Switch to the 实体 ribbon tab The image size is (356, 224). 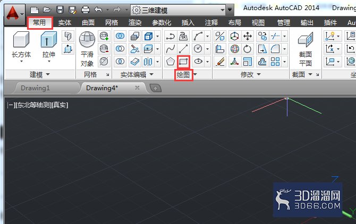click(65, 23)
